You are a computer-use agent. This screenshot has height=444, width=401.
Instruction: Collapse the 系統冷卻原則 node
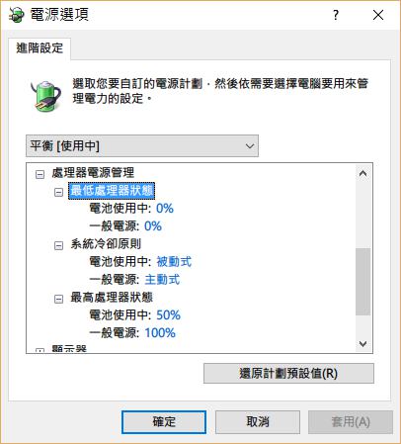[x=58, y=245]
